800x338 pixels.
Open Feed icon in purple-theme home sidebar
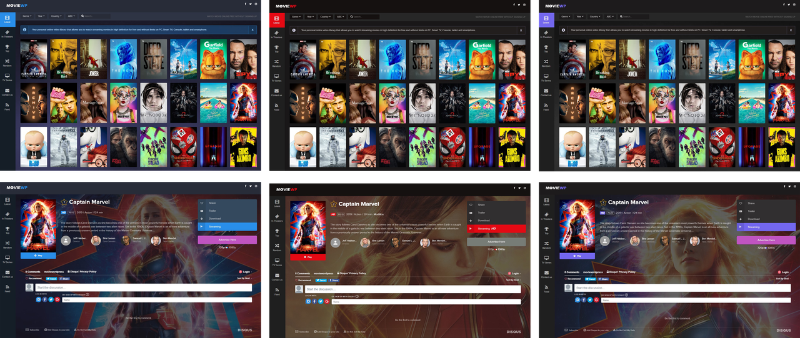point(546,105)
